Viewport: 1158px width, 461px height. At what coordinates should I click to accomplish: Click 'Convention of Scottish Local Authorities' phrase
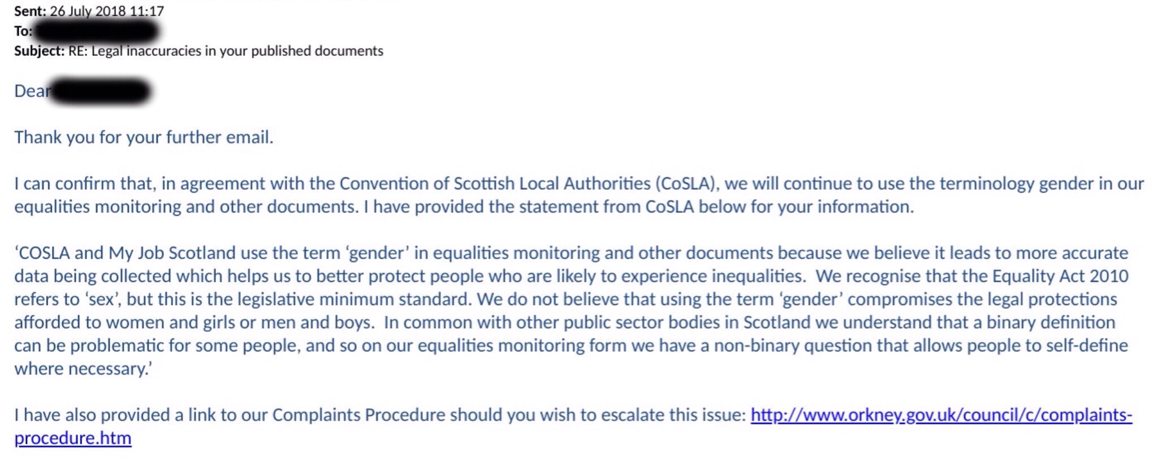pos(495,184)
